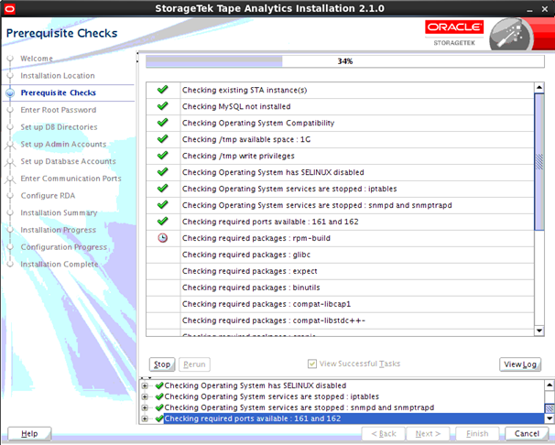Expand SELINUX disabled entry in log tree

coord(145,385)
